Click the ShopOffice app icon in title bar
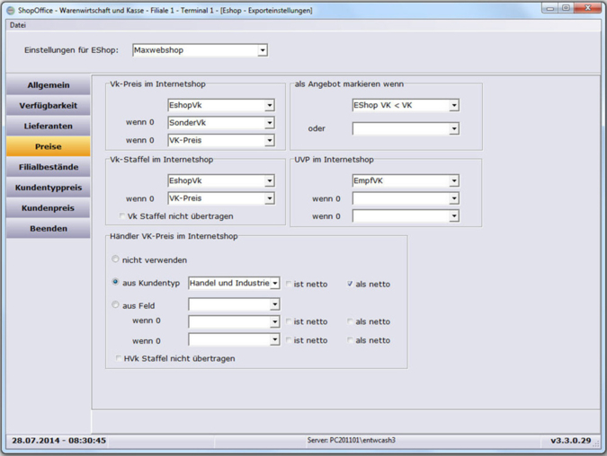The height and width of the screenshot is (456, 607). tap(10, 10)
